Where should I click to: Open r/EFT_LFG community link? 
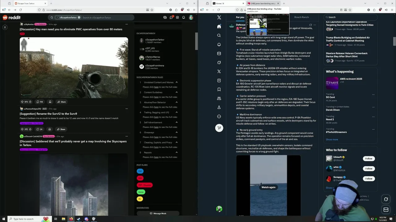(150, 48)
